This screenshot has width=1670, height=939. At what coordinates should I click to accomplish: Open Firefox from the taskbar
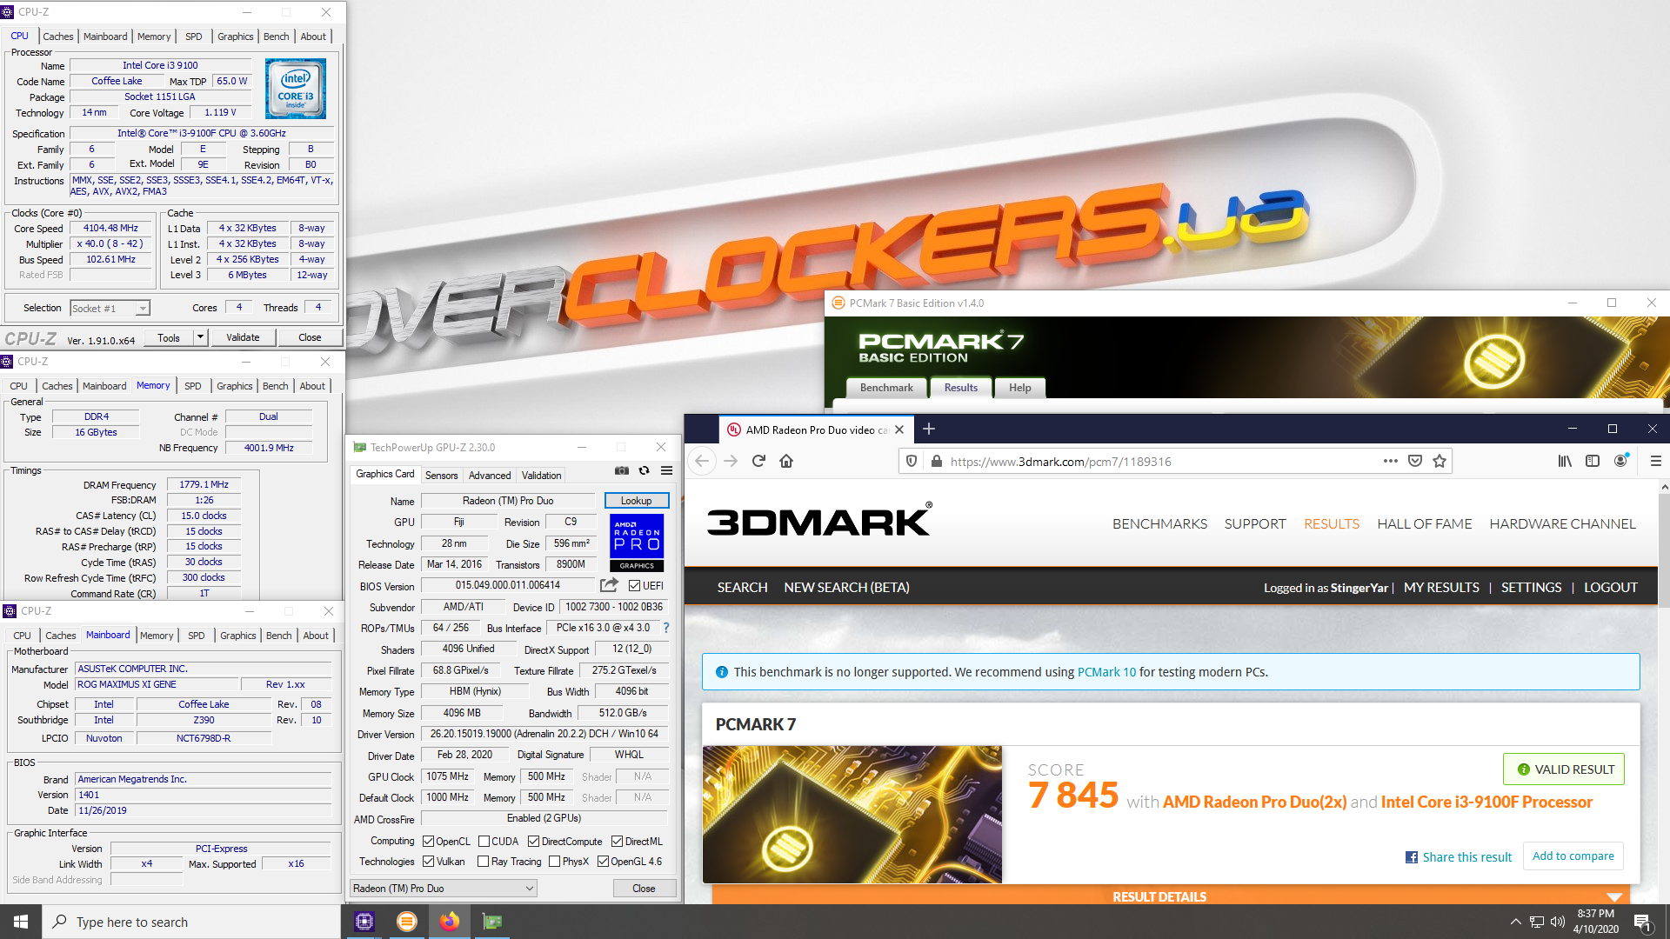coord(449,922)
